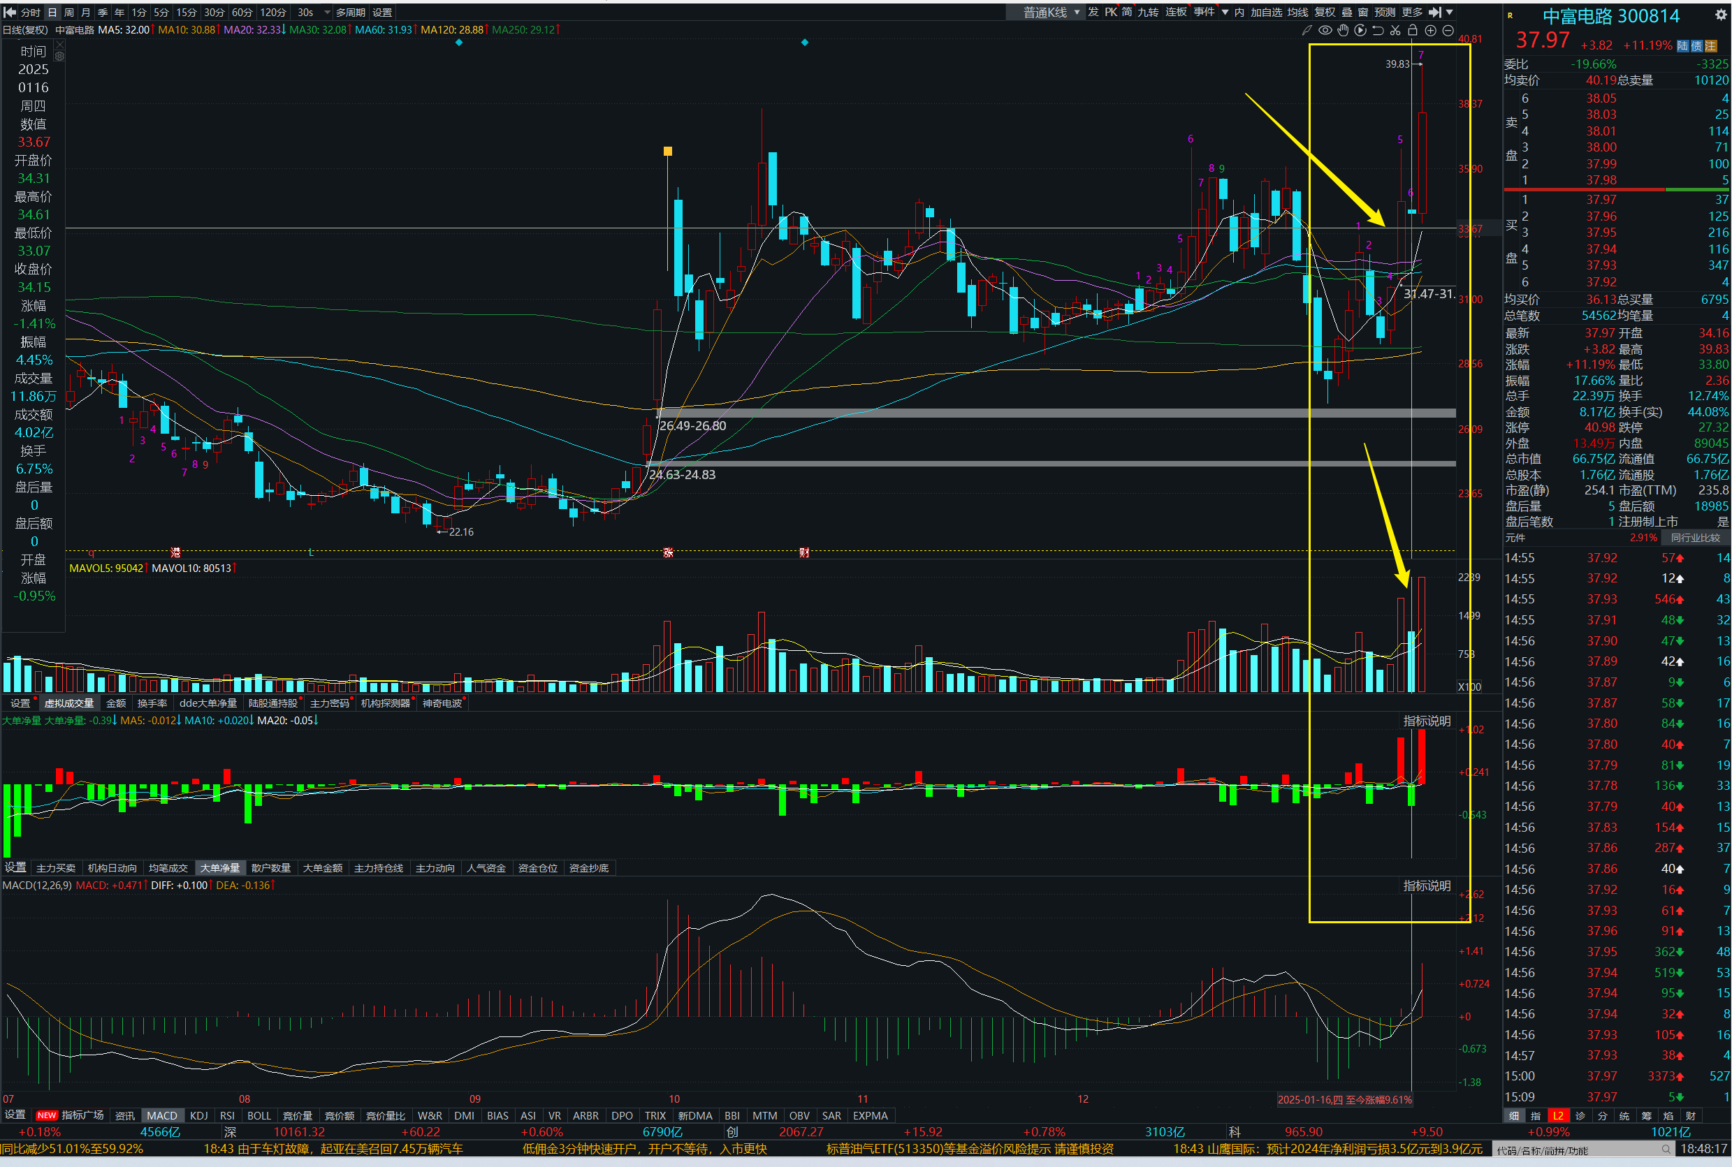
Task: Switch to the 周 weekly period tab
Action: 69,12
